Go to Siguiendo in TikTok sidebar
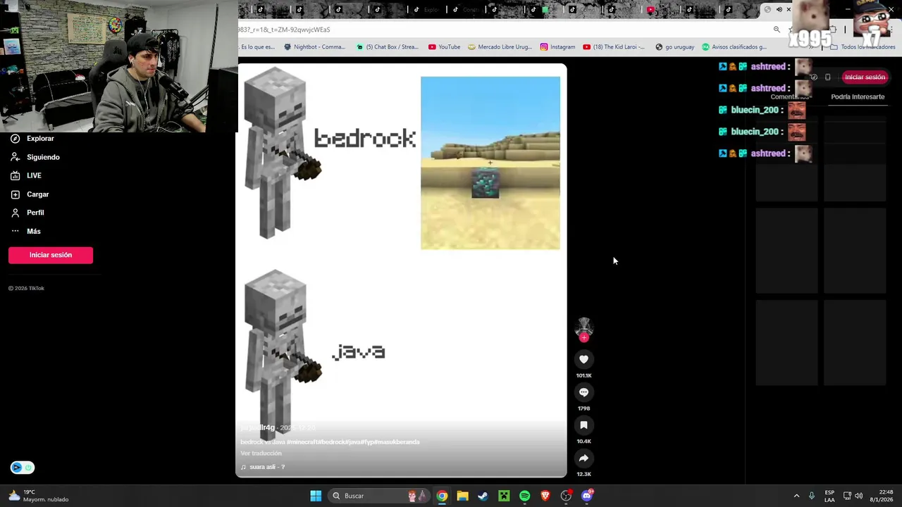Viewport: 902px width, 507px height. (x=35, y=157)
